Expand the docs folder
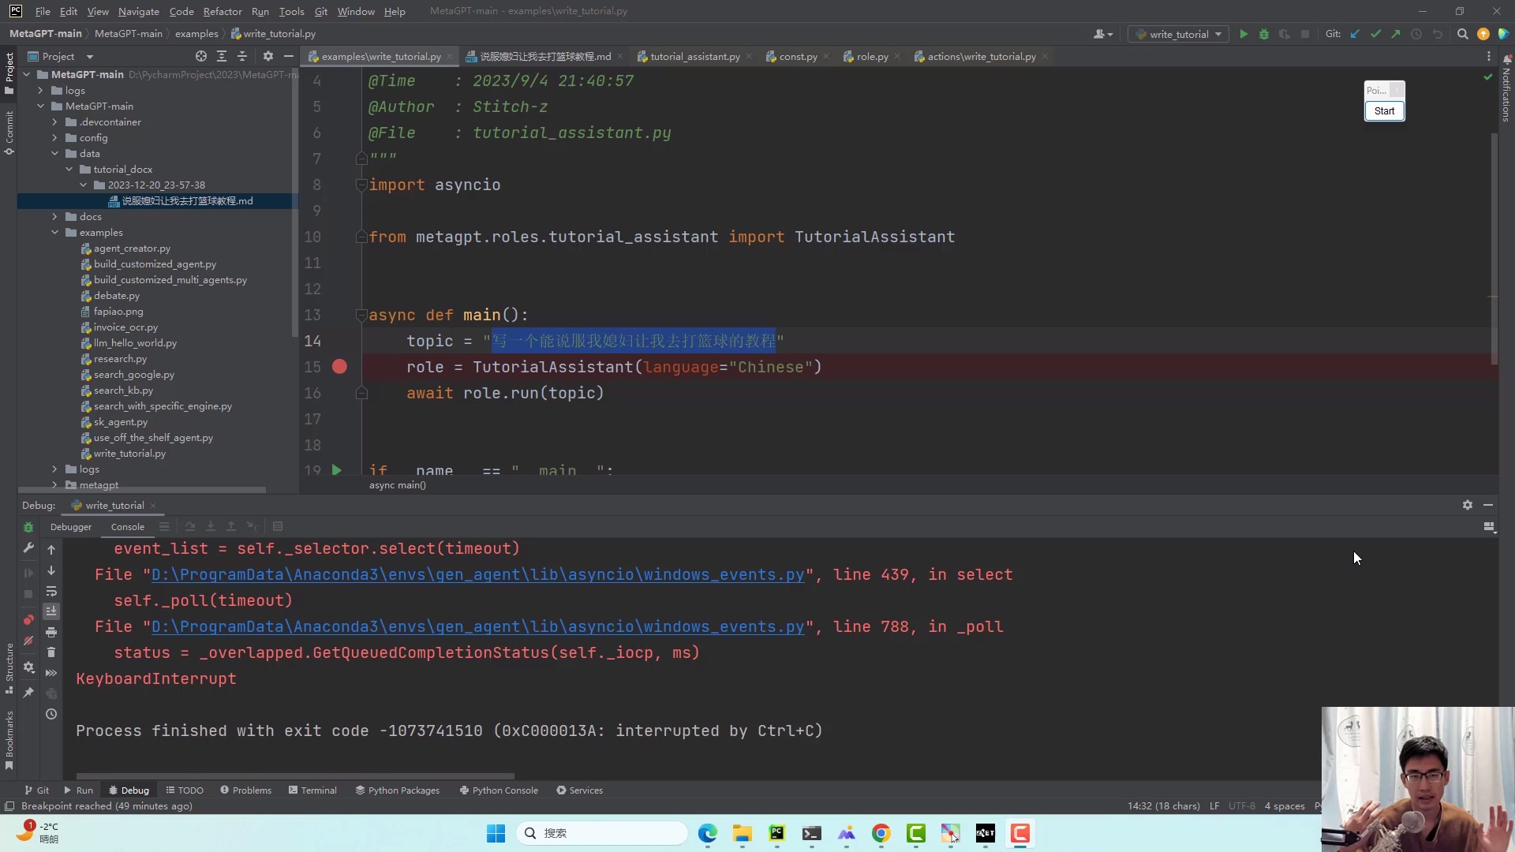 (54, 216)
